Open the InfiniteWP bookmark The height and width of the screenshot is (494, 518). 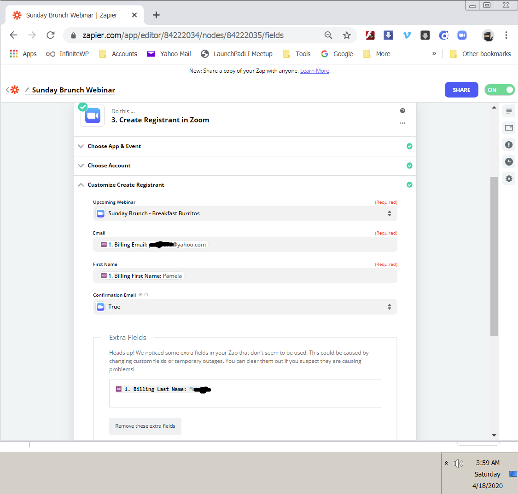pos(67,54)
